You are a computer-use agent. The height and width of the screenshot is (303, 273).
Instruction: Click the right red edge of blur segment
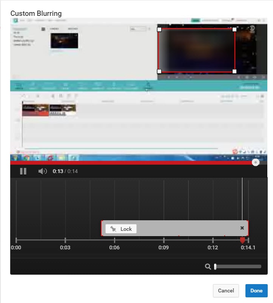248,228
